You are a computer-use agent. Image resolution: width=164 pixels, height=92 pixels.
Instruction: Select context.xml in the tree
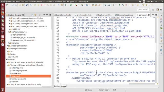pos(16,73)
